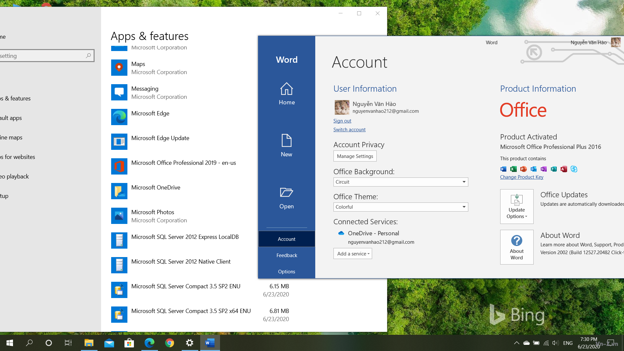624x351 pixels.
Task: Expand the Office Theme Colorful dropdown
Action: pyautogui.click(x=401, y=207)
